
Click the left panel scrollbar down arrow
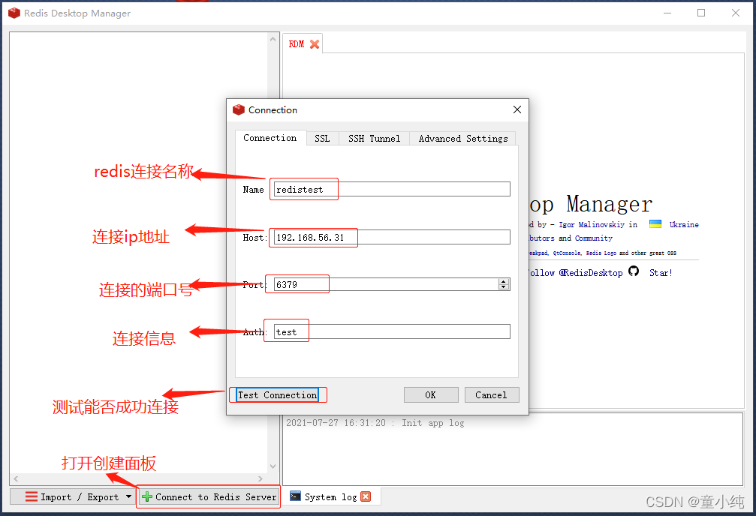pos(272,466)
